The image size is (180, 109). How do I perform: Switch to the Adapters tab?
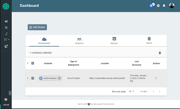tap(79, 41)
